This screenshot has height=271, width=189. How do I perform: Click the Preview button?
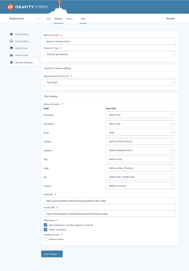tap(170, 18)
